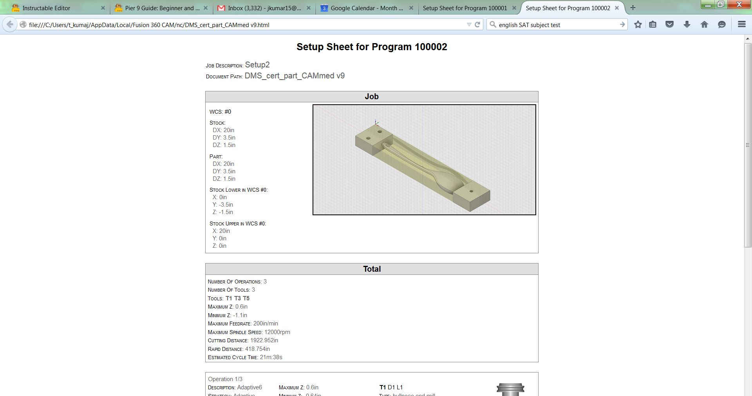Image resolution: width=752 pixels, height=396 pixels.
Task: Close the Instructable Editor tab
Action: pyautogui.click(x=103, y=8)
